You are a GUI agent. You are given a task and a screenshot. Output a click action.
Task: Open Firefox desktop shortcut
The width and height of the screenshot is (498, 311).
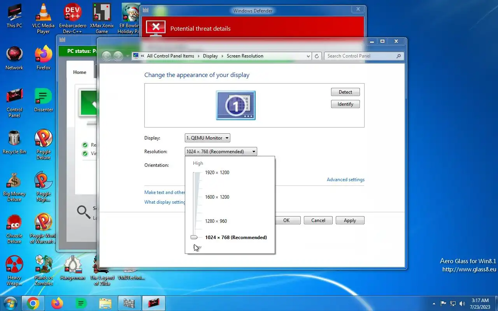[43, 58]
